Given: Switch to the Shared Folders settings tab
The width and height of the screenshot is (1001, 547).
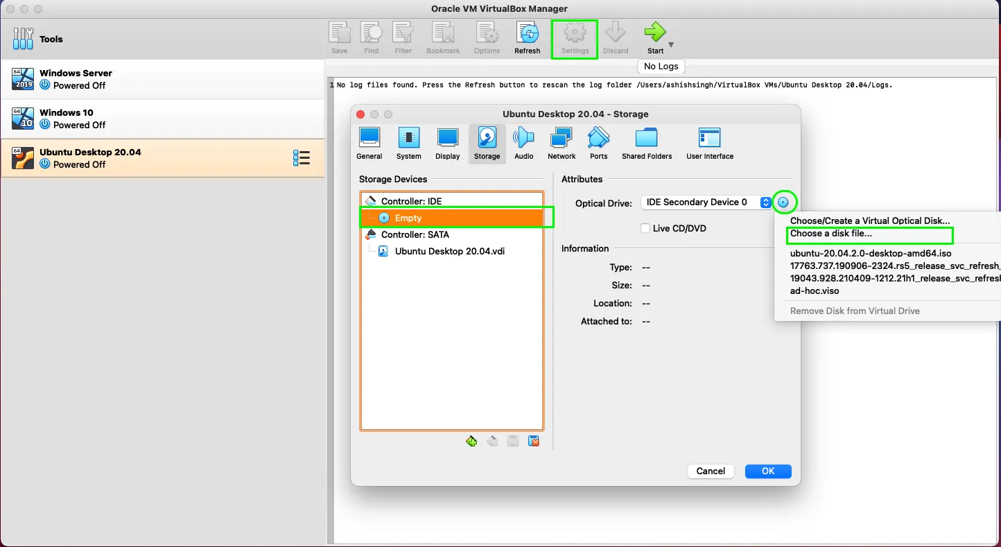Looking at the screenshot, I should tap(647, 144).
